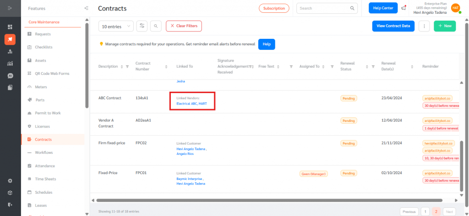
Task: Collapse the Features panel
Action: coord(87,8)
